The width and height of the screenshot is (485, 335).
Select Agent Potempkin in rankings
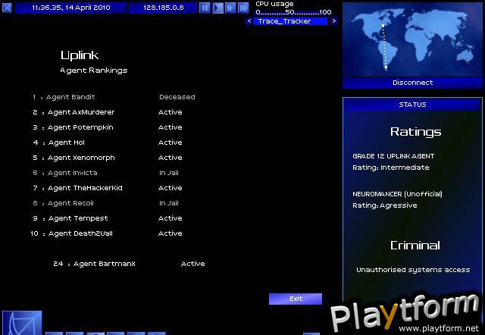pyautogui.click(x=80, y=127)
